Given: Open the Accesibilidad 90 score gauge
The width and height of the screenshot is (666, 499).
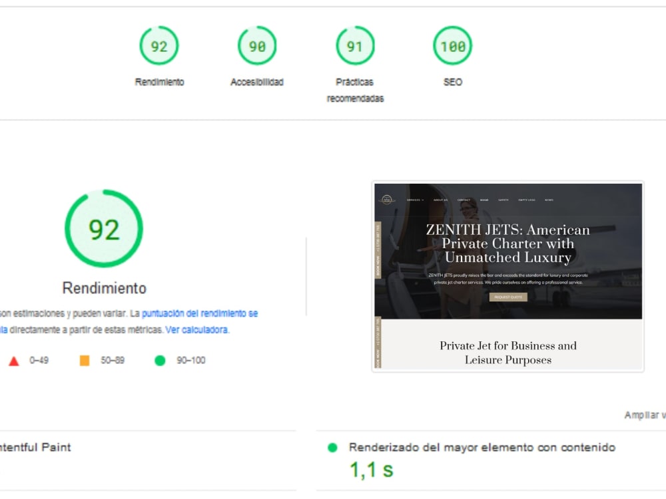Looking at the screenshot, I should click(257, 45).
